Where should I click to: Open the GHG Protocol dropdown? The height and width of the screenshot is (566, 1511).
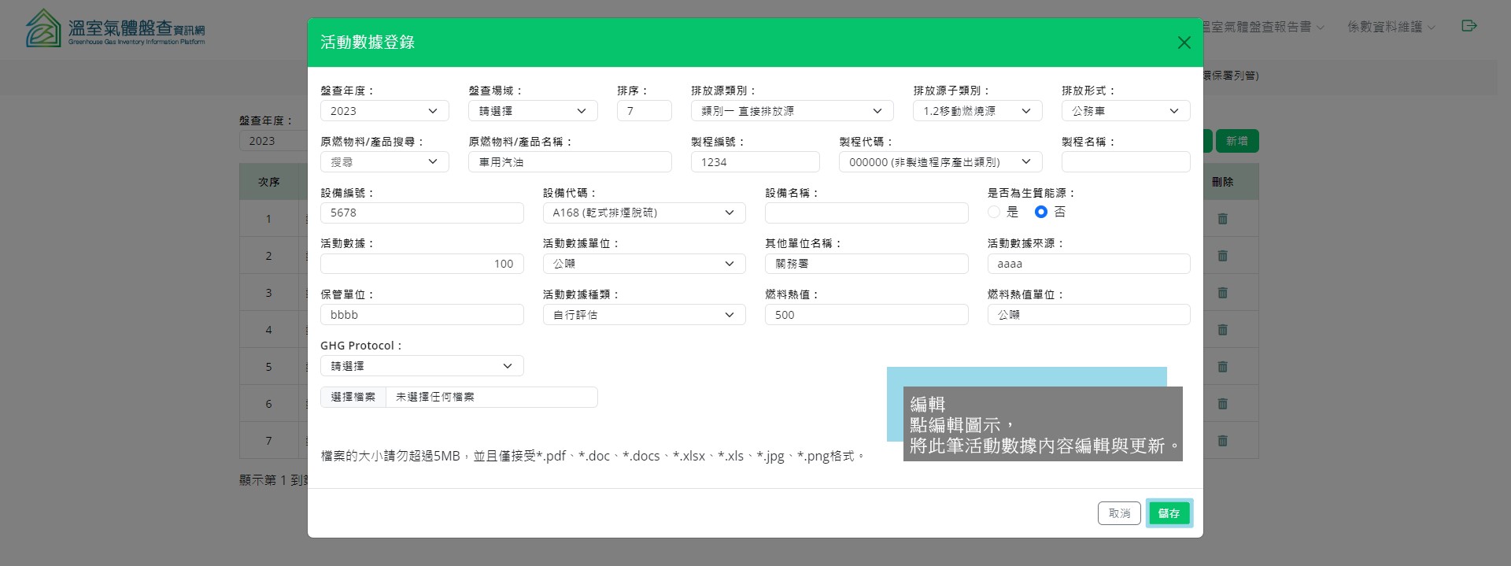click(x=421, y=366)
